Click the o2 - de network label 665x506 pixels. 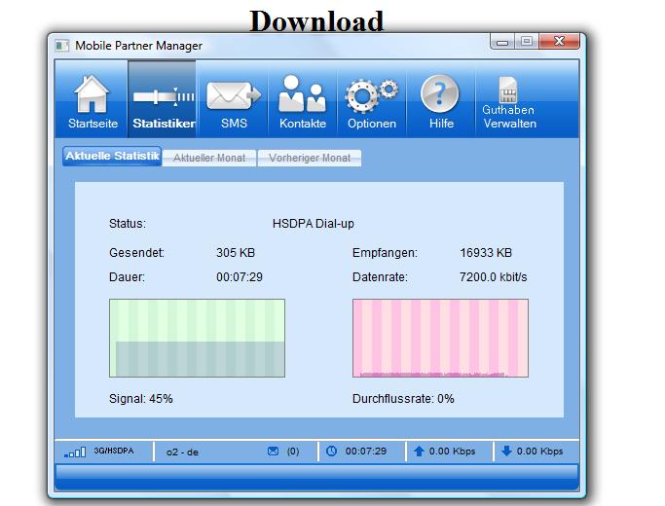point(182,452)
